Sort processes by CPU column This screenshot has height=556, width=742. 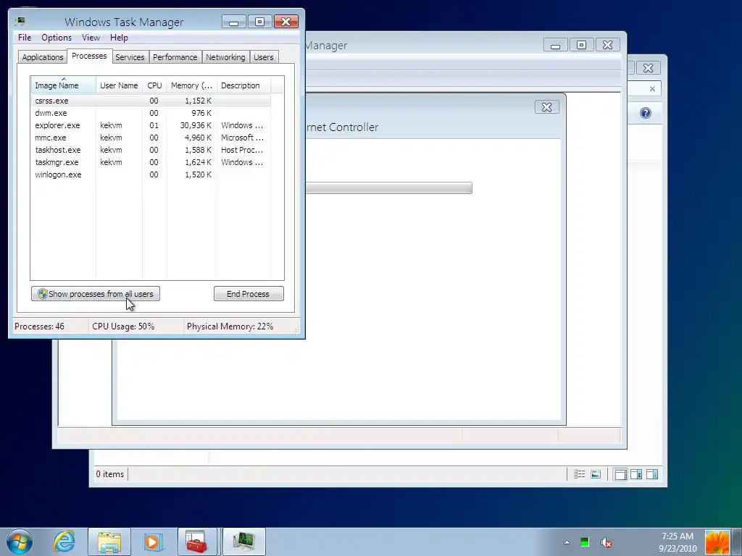154,85
